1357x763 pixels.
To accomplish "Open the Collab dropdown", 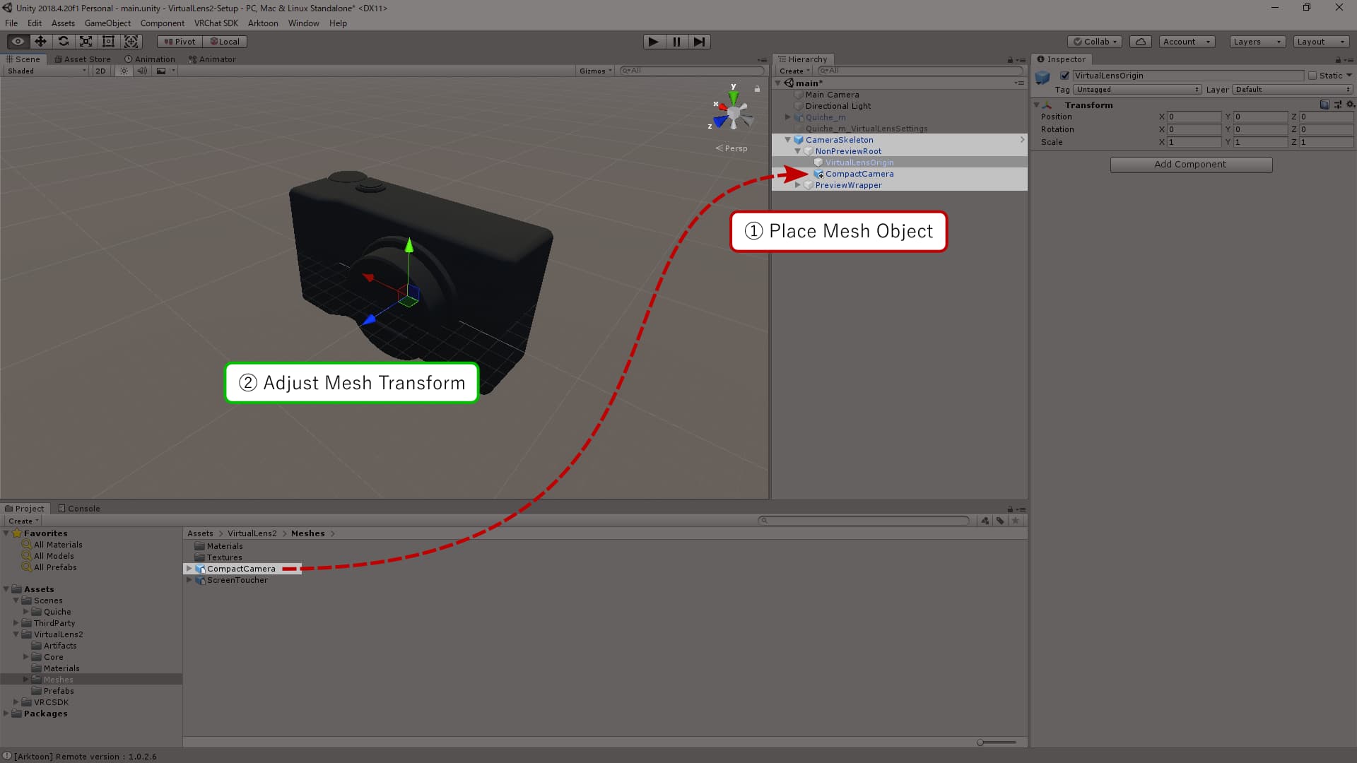I will point(1095,42).
